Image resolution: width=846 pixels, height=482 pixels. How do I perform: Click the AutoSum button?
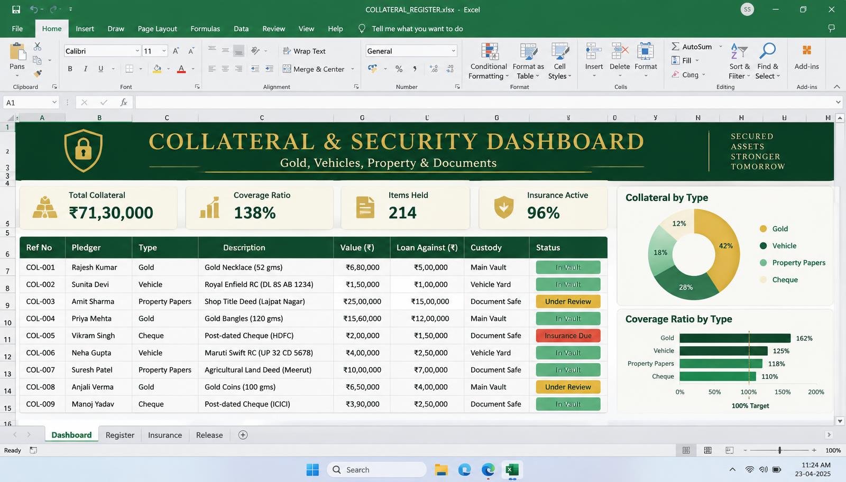point(692,47)
